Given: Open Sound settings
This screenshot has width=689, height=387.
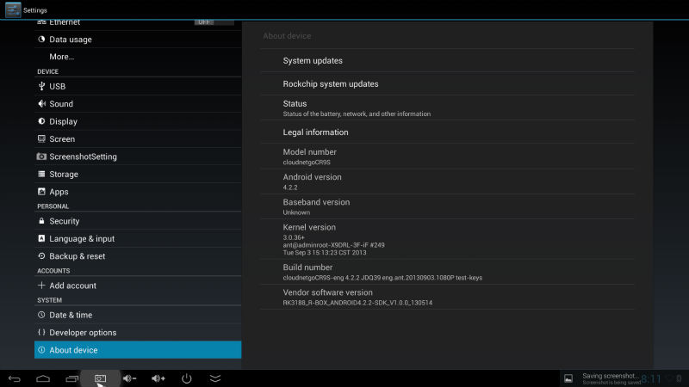Looking at the screenshot, I should (x=138, y=104).
